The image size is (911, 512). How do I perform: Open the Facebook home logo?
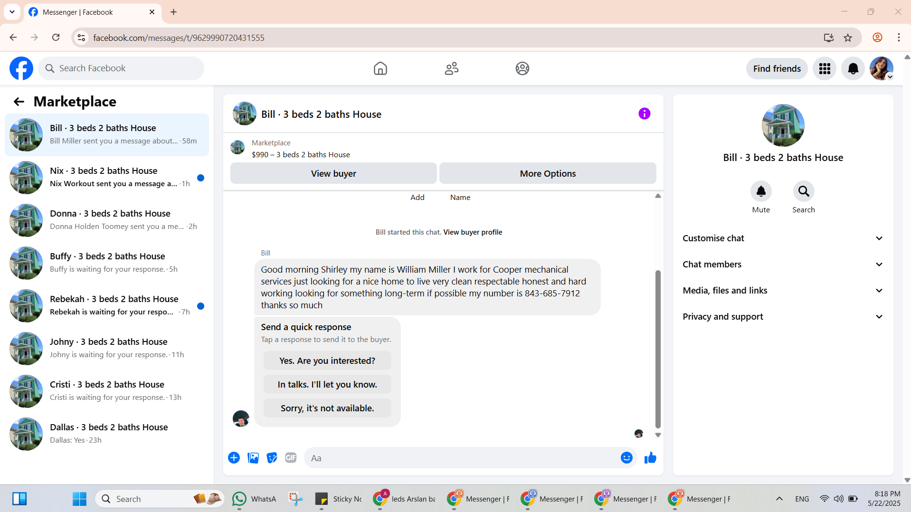coord(21,68)
